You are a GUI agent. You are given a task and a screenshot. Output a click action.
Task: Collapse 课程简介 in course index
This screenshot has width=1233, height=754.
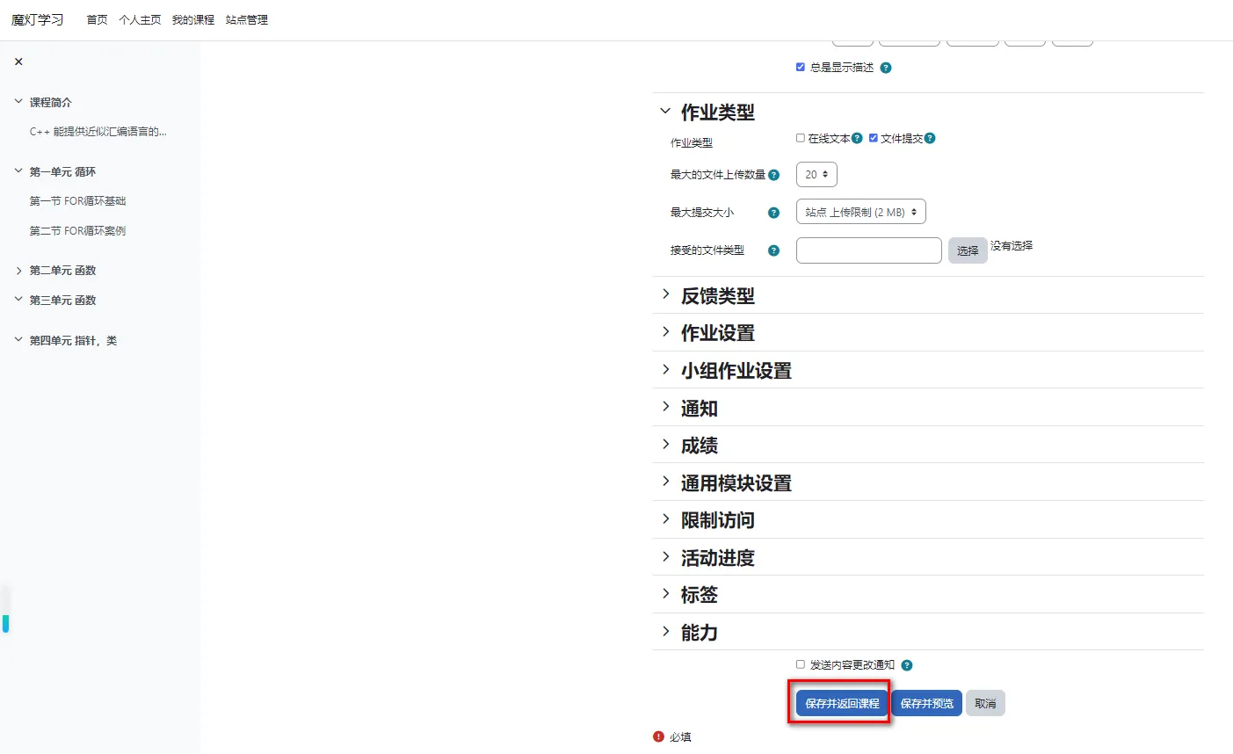tap(18, 102)
